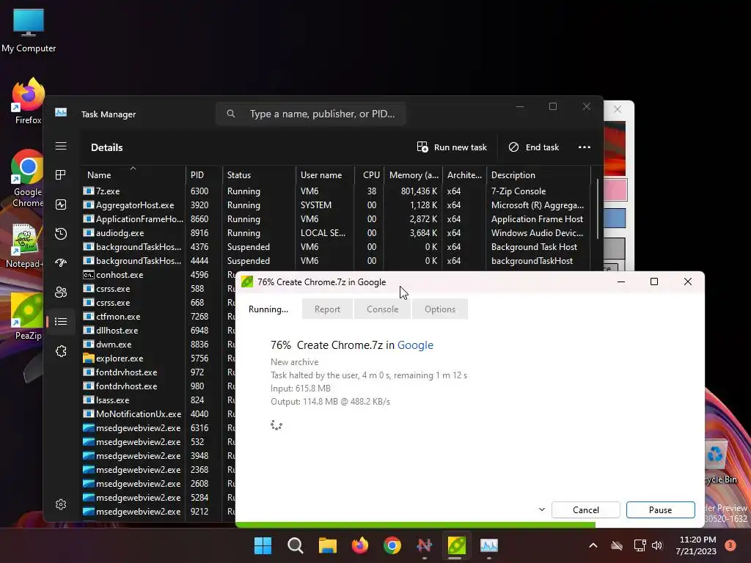Click the blue color swatch in background window
This screenshot has height=563, width=751.
click(615, 218)
